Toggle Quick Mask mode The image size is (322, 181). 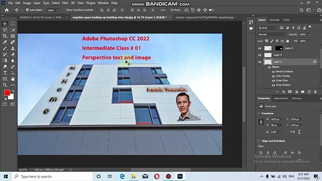pyautogui.click(x=5, y=104)
